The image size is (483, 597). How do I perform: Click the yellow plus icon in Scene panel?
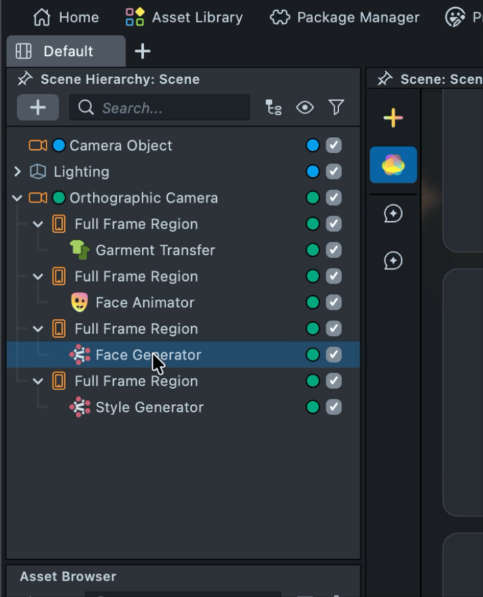pyautogui.click(x=393, y=118)
